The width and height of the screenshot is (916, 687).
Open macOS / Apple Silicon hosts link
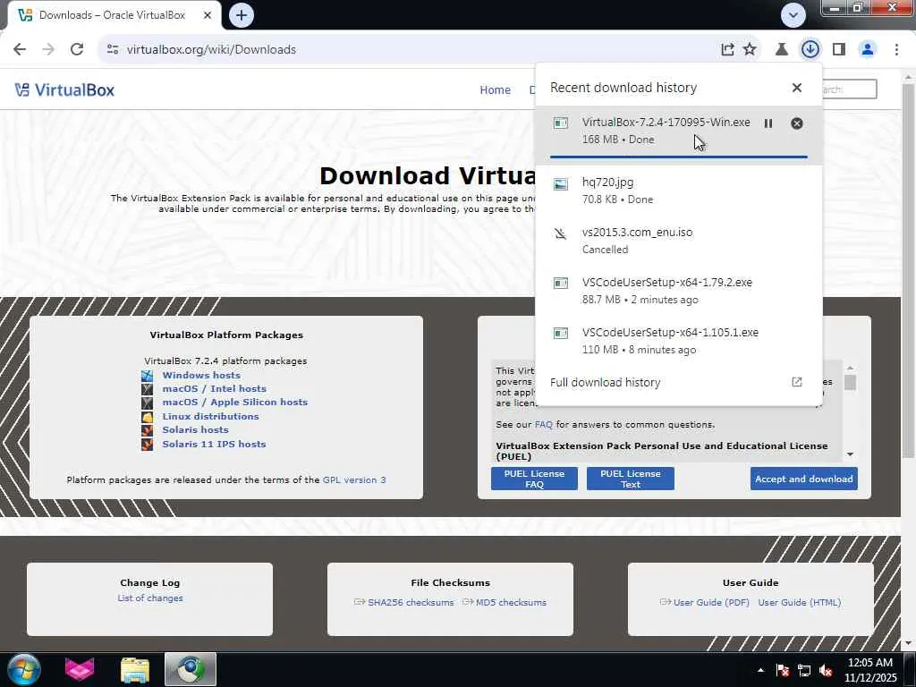coord(235,402)
